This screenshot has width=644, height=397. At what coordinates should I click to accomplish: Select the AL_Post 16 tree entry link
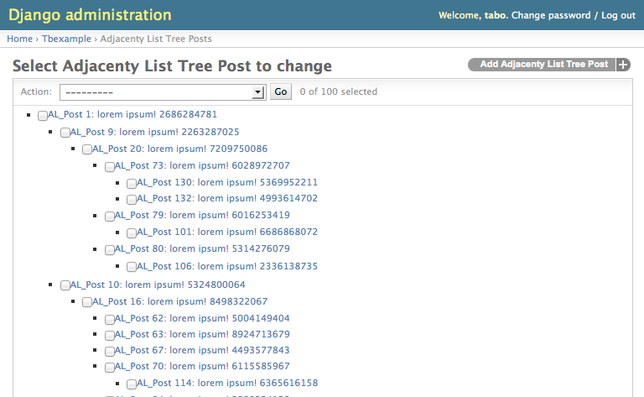click(179, 301)
